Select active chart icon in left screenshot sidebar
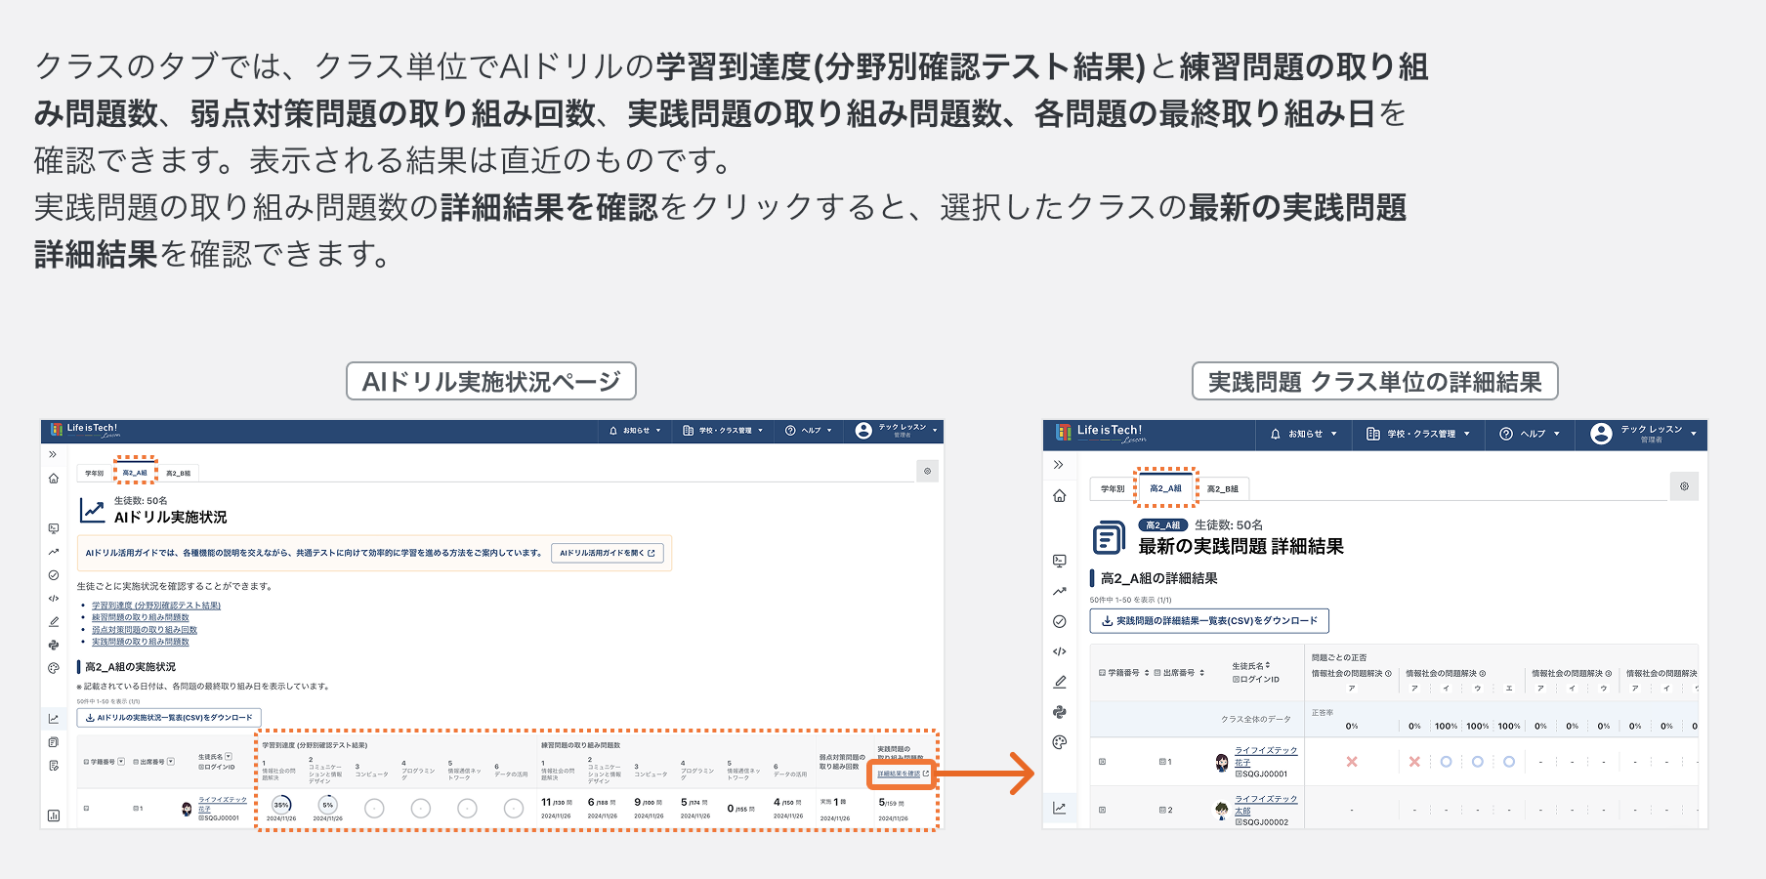This screenshot has height=879, width=1766. [54, 719]
